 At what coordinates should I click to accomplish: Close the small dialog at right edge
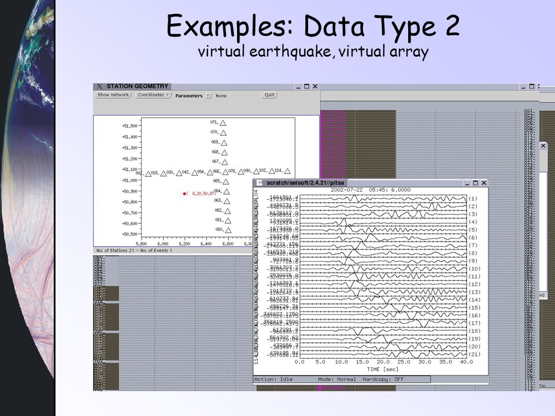click(x=543, y=146)
